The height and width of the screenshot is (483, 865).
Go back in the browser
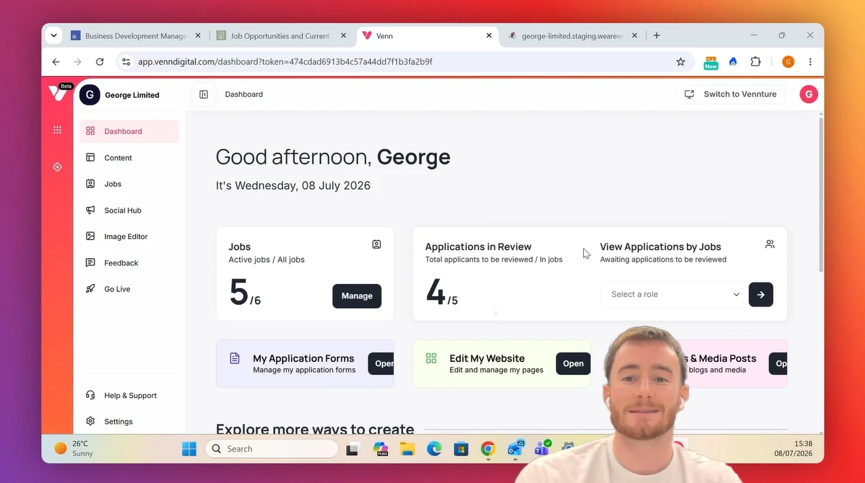pyautogui.click(x=56, y=62)
